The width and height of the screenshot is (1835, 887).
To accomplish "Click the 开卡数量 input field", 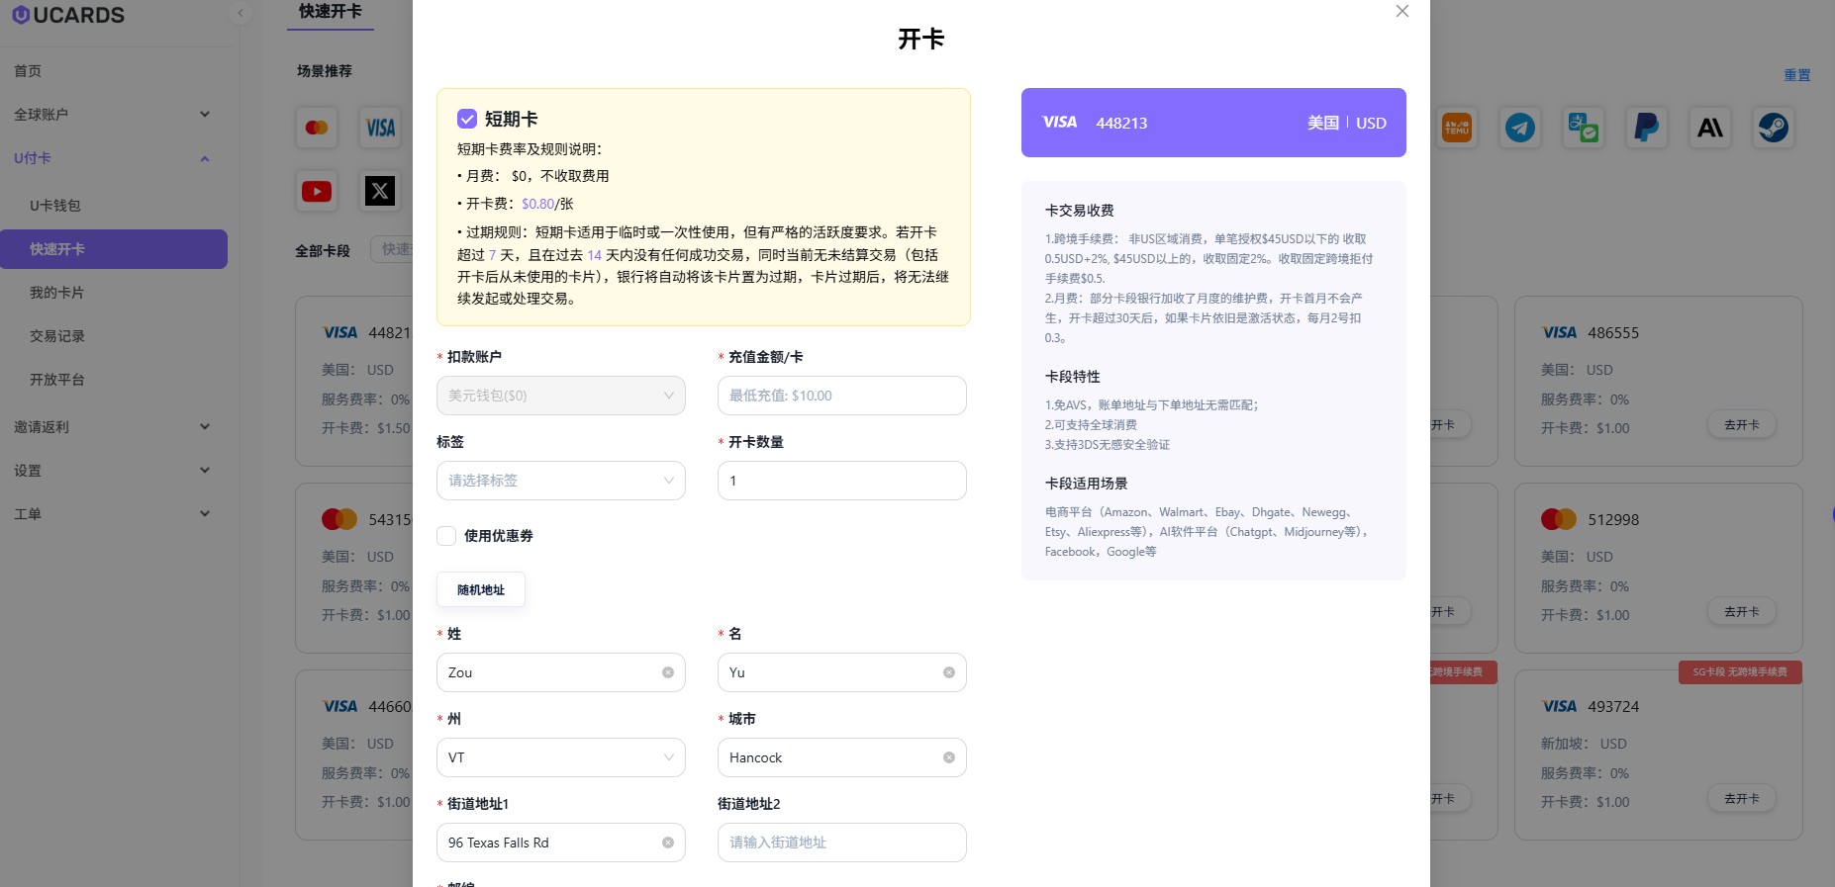I will click(842, 481).
